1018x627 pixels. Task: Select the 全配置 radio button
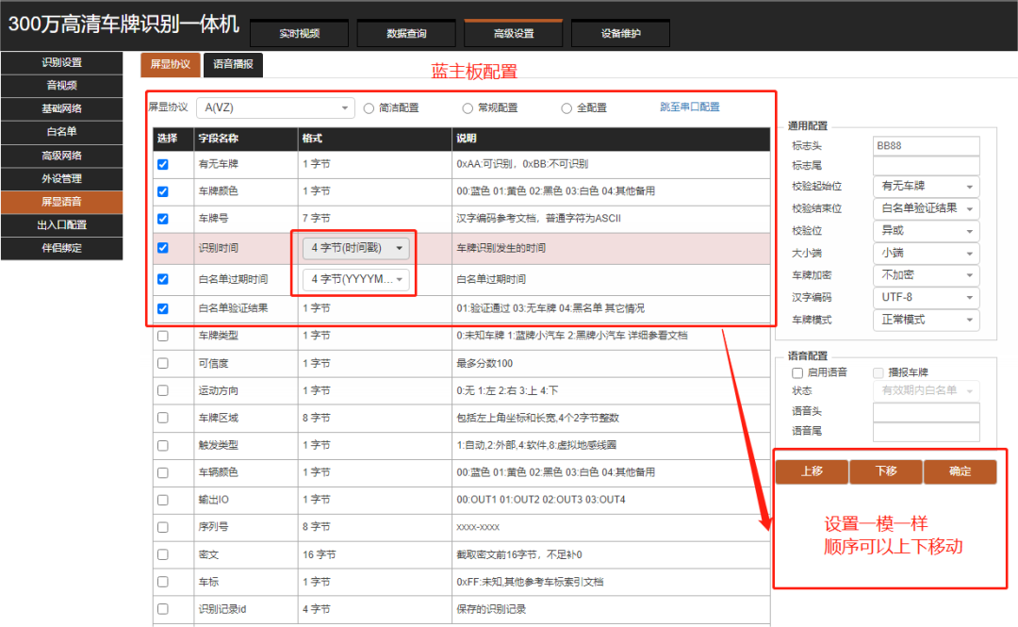[566, 108]
